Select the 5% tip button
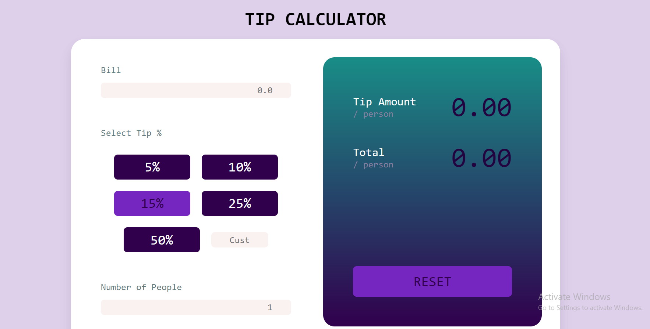The image size is (650, 329). (x=152, y=167)
